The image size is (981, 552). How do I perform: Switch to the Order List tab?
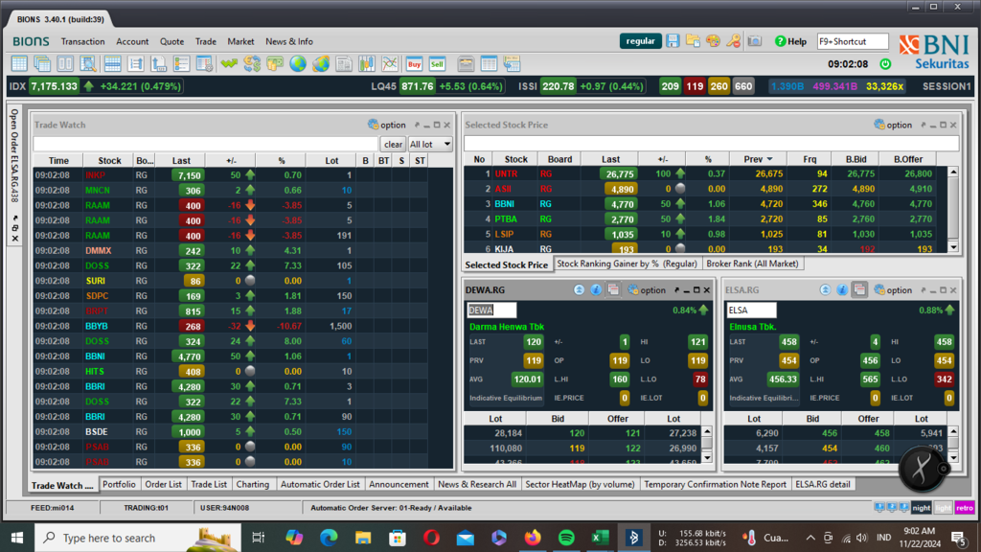[163, 484]
